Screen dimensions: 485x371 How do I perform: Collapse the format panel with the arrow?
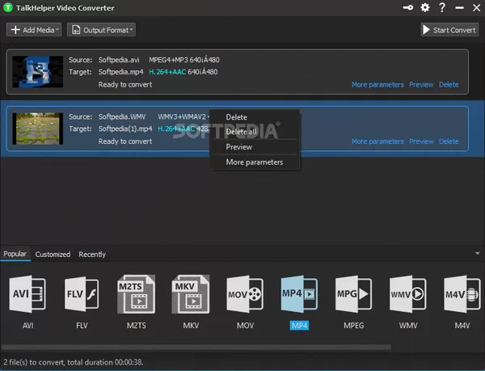coord(478,253)
